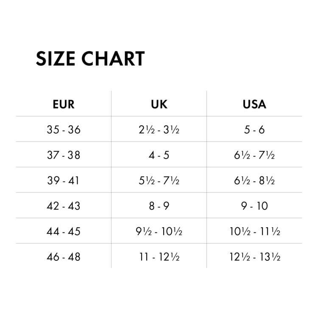Click USA size 5 - 6 cell

[x=254, y=130]
